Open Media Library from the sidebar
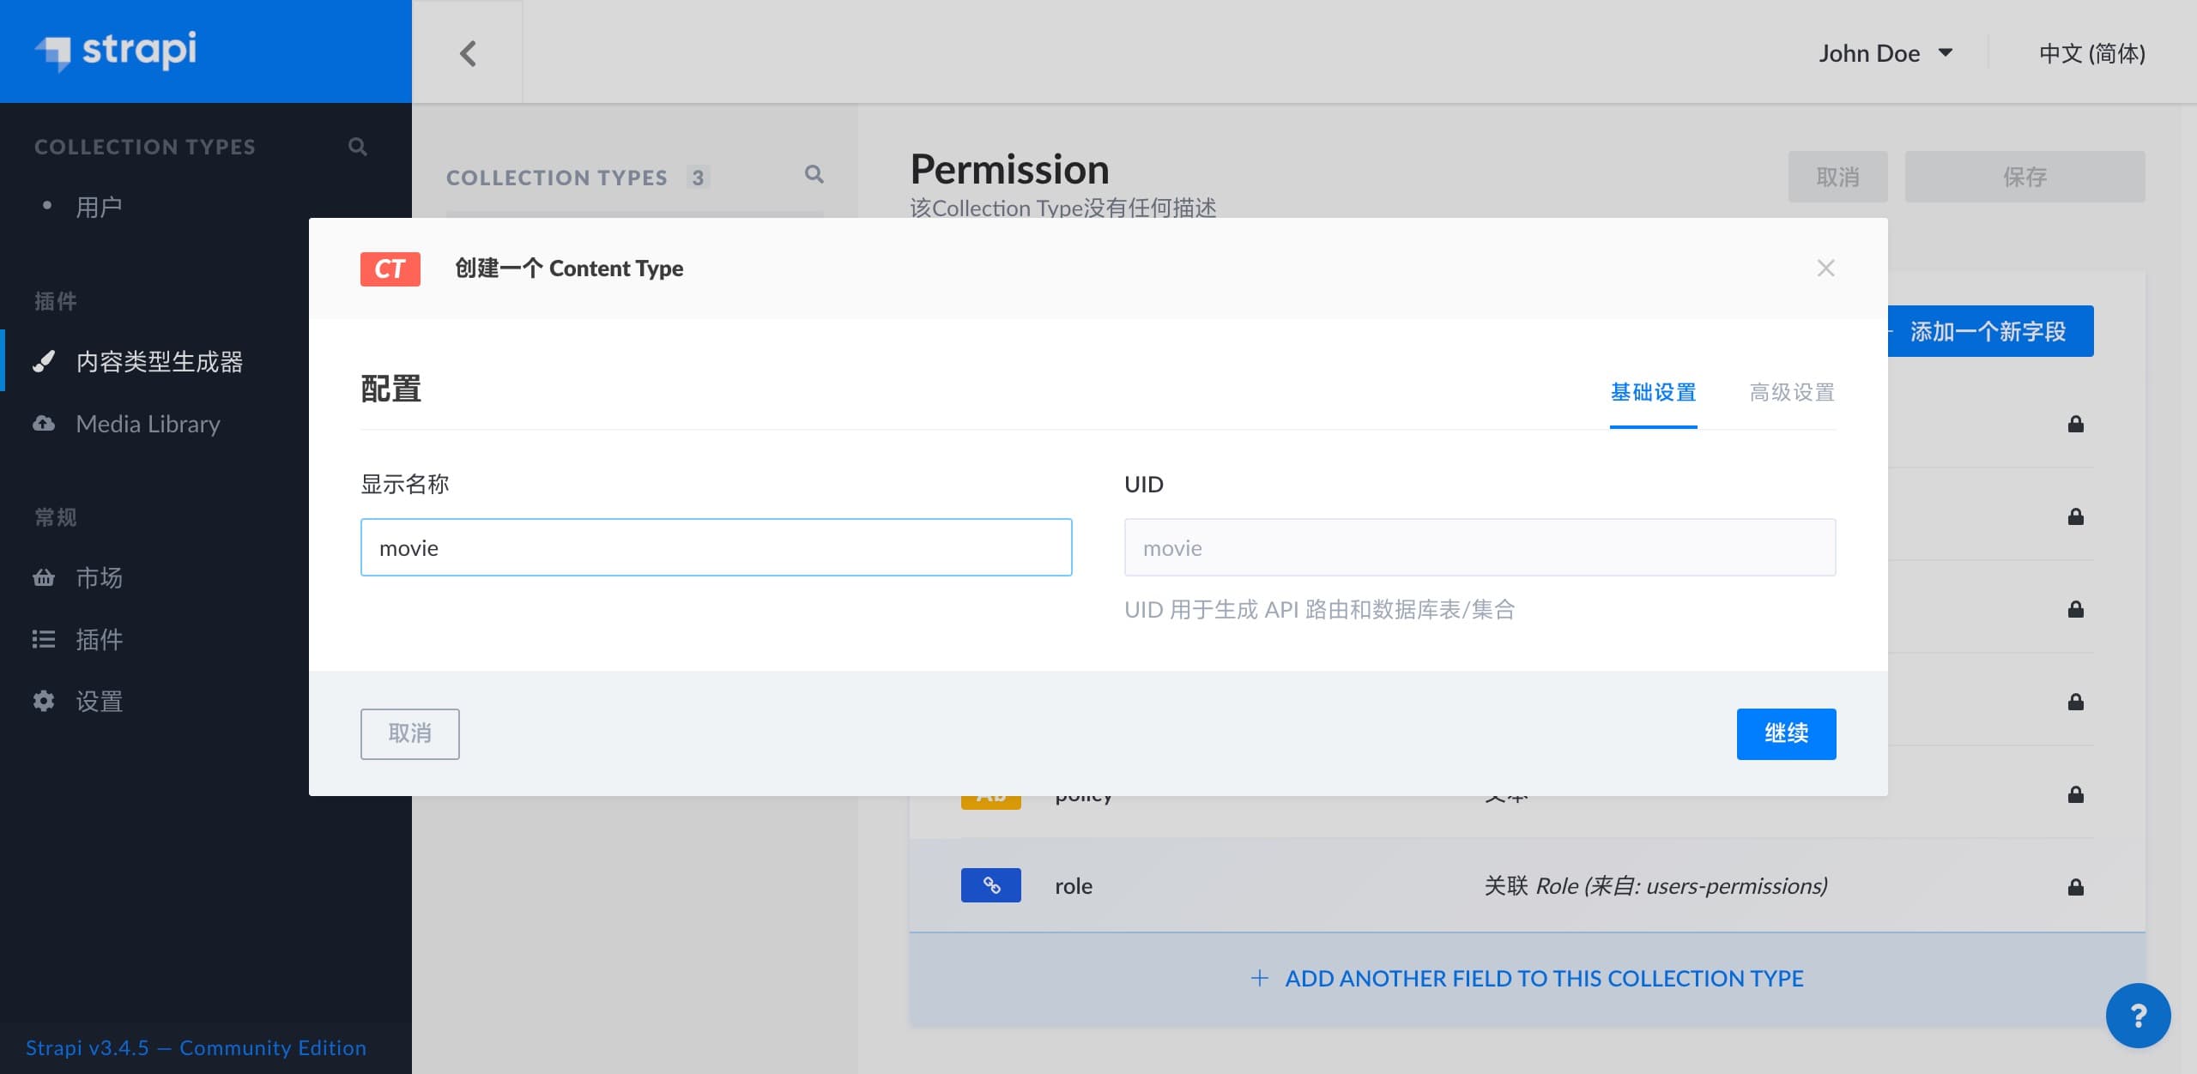Screen dimensions: 2197x1074 (x=148, y=424)
